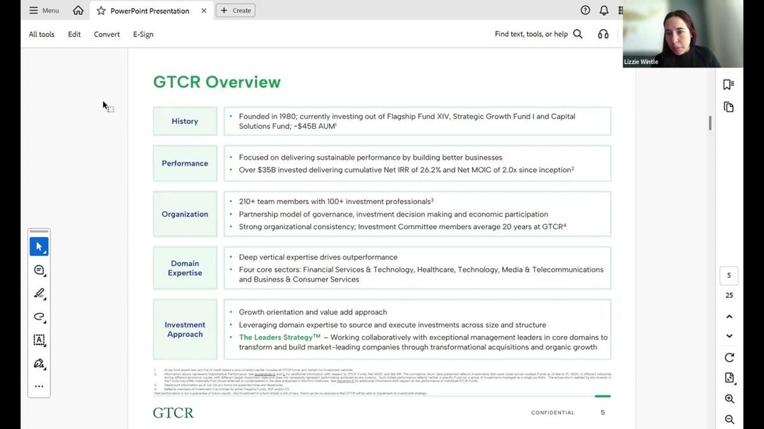Select the text box select tool
This screenshot has height=429, width=764.
click(39, 340)
